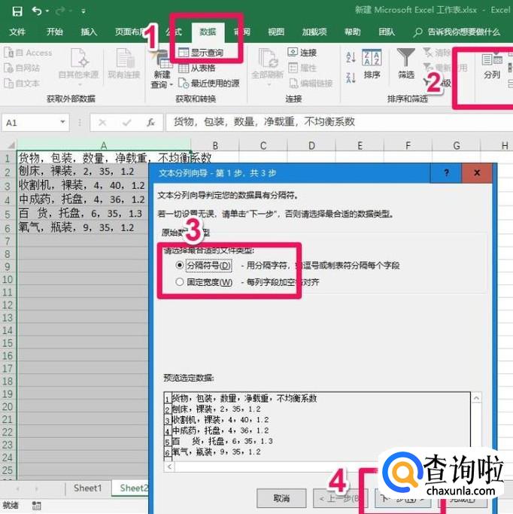Select the 分隔符号(D) radio button

[x=180, y=265]
